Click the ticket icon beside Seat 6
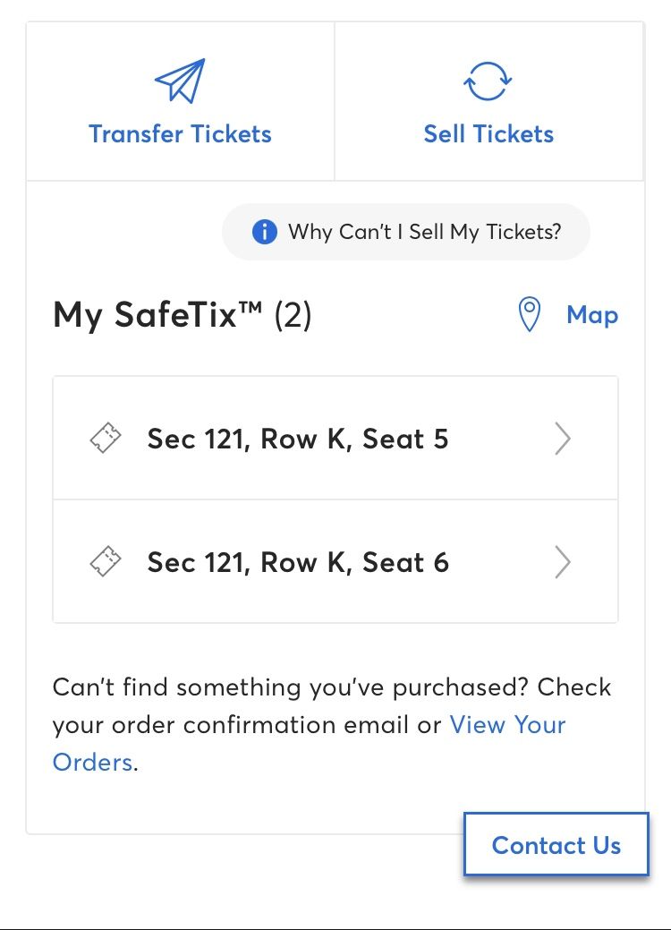This screenshot has height=930, width=671. pos(106,561)
